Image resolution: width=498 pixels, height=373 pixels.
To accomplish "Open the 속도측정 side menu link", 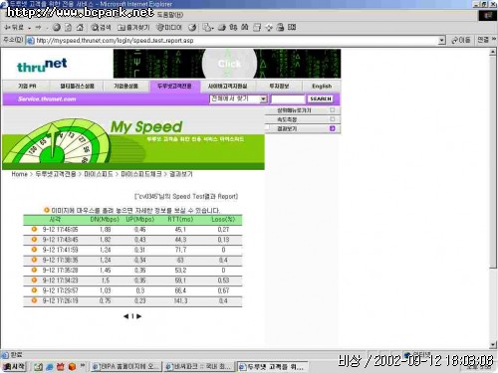I will 287,119.
